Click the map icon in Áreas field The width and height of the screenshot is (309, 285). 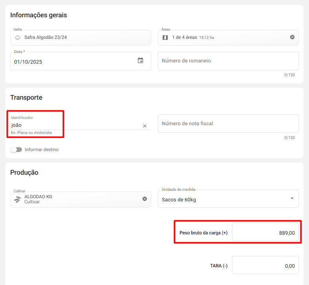point(165,38)
